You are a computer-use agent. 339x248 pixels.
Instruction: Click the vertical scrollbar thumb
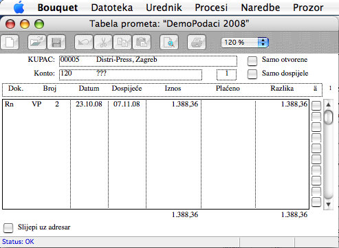pyautogui.click(x=329, y=117)
